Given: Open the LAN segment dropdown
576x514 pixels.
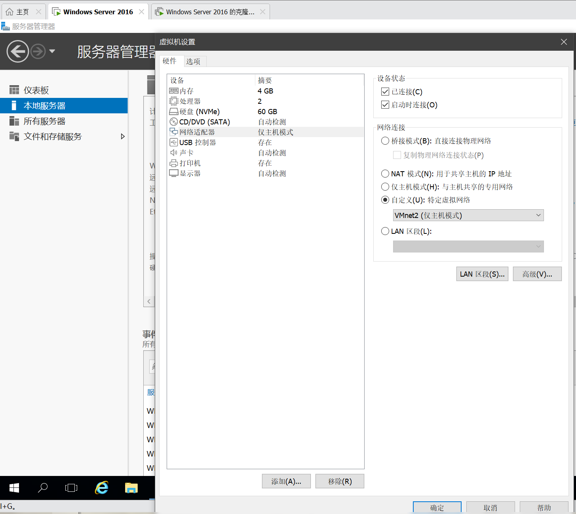Looking at the screenshot, I should (x=468, y=246).
